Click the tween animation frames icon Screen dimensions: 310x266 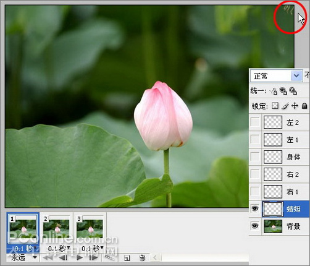pos(110,257)
